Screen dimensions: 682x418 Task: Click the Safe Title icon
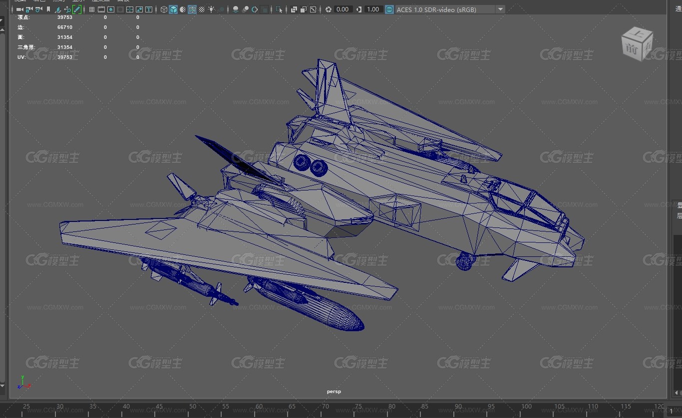(x=149, y=9)
